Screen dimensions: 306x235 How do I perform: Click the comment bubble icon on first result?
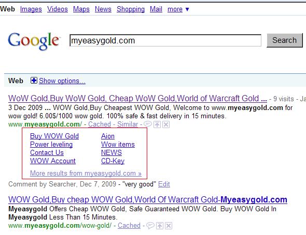point(148,124)
